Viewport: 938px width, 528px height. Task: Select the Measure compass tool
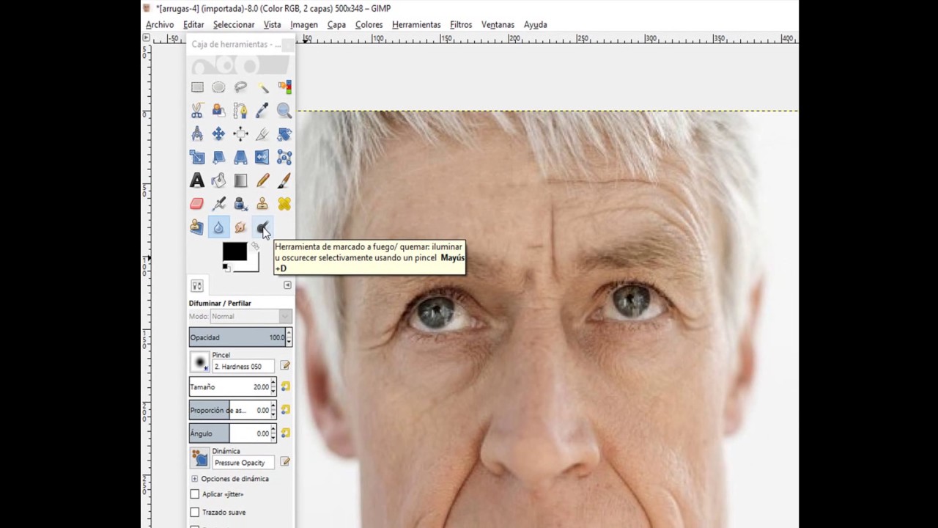[x=197, y=134]
